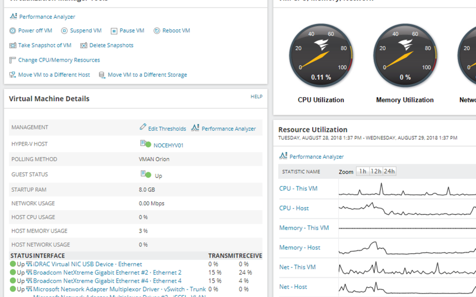476x297 pixels.
Task: Open the Multiplexor Driver vSwitch - Trunk interface
Action: [119, 289]
